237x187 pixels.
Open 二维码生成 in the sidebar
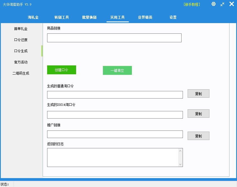tap(21, 73)
